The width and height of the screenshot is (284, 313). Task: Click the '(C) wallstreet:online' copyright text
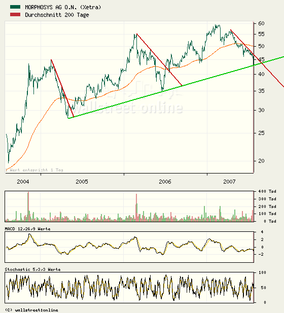pyautogui.click(x=31, y=310)
